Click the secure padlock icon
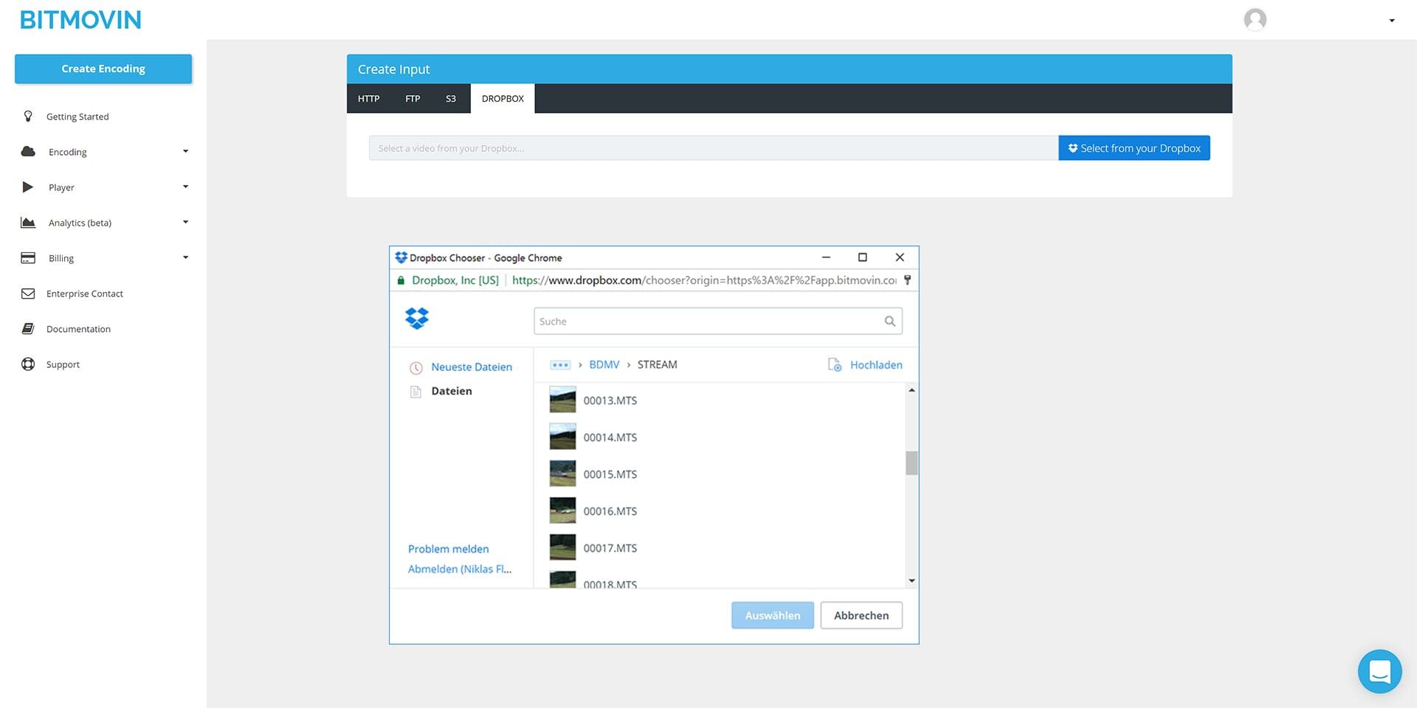This screenshot has height=708, width=1417. pyautogui.click(x=401, y=280)
